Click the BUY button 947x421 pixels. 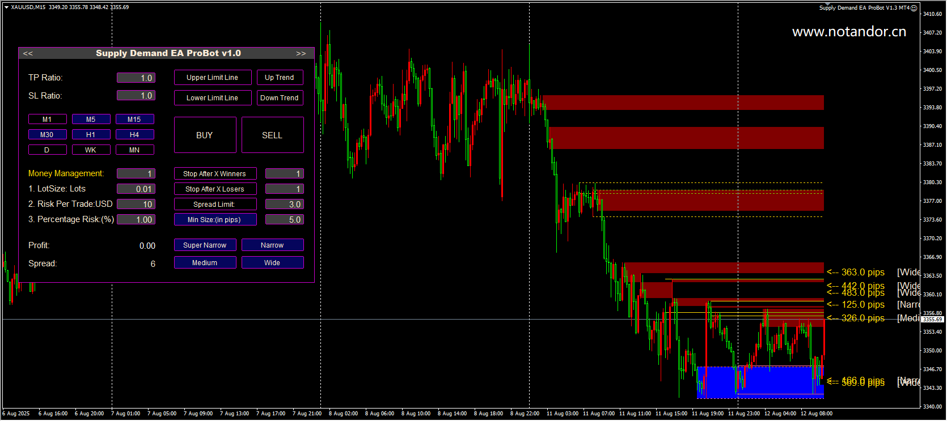tap(205, 135)
